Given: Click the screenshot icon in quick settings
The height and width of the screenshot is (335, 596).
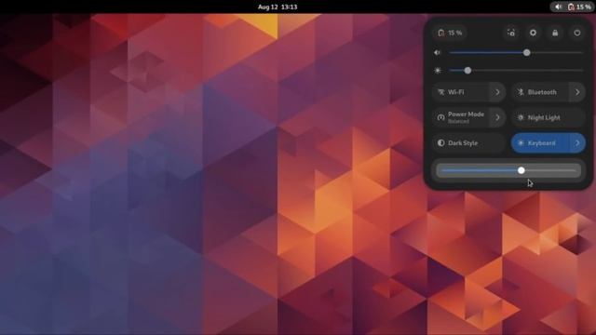Looking at the screenshot, I should click(x=511, y=33).
